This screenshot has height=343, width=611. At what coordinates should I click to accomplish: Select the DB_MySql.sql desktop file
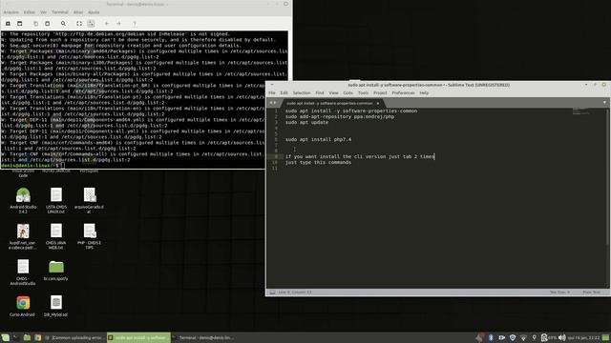pyautogui.click(x=56, y=306)
